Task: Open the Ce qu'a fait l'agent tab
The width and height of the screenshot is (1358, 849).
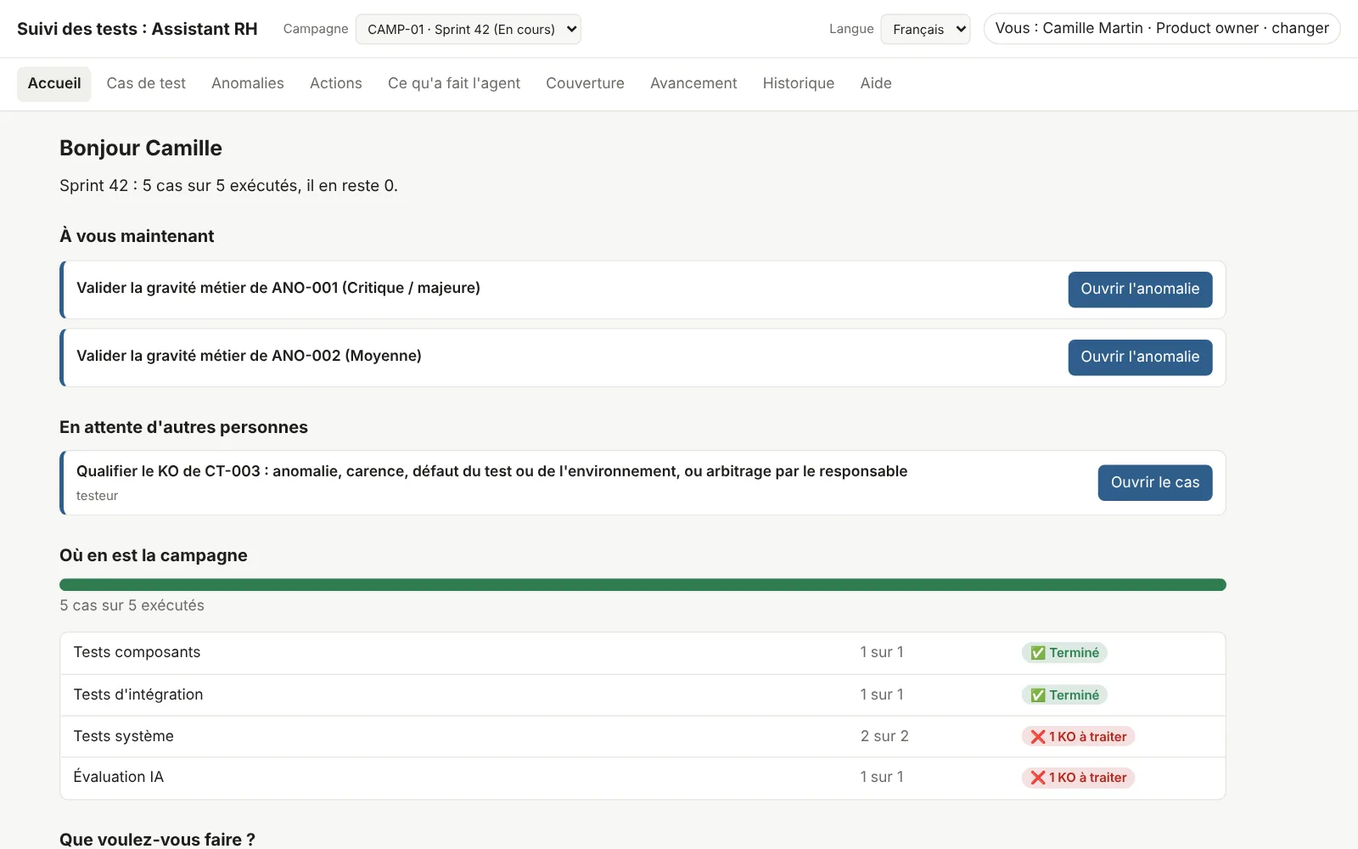Action: pyautogui.click(x=454, y=83)
